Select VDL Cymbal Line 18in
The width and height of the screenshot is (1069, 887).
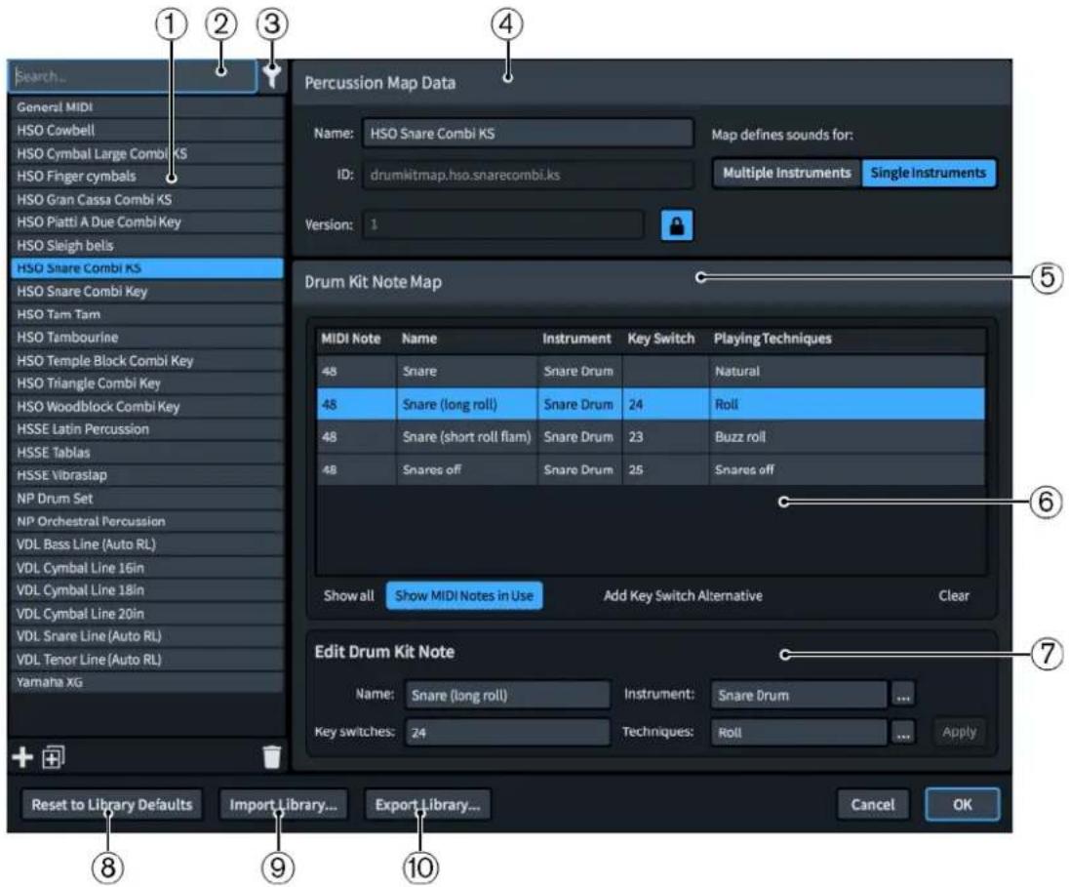[x=146, y=590]
